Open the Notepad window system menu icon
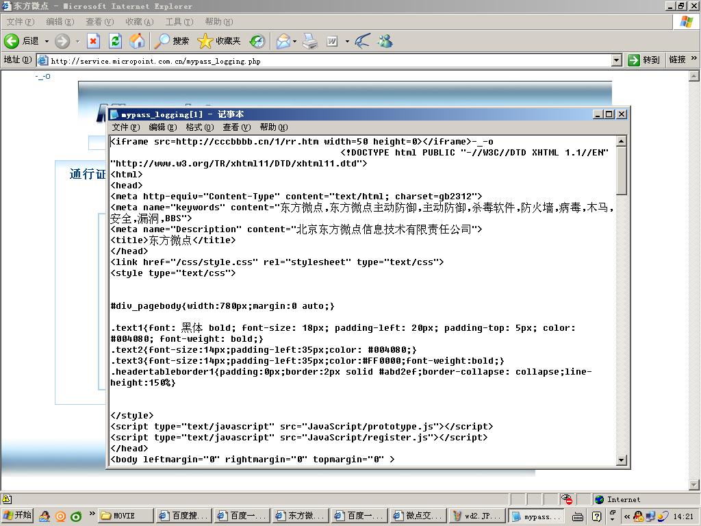Viewport: 701px width, 526px height. 114,114
